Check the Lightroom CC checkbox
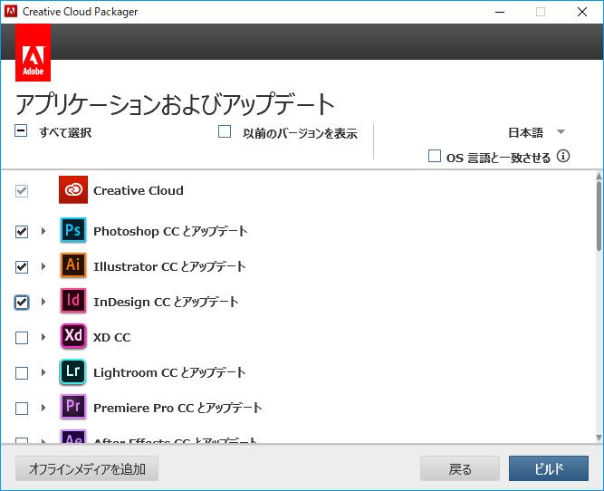This screenshot has height=491, width=604. pyautogui.click(x=22, y=373)
